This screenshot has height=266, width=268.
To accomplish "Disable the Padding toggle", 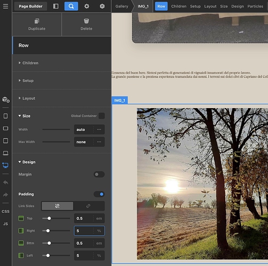I will 99,194.
